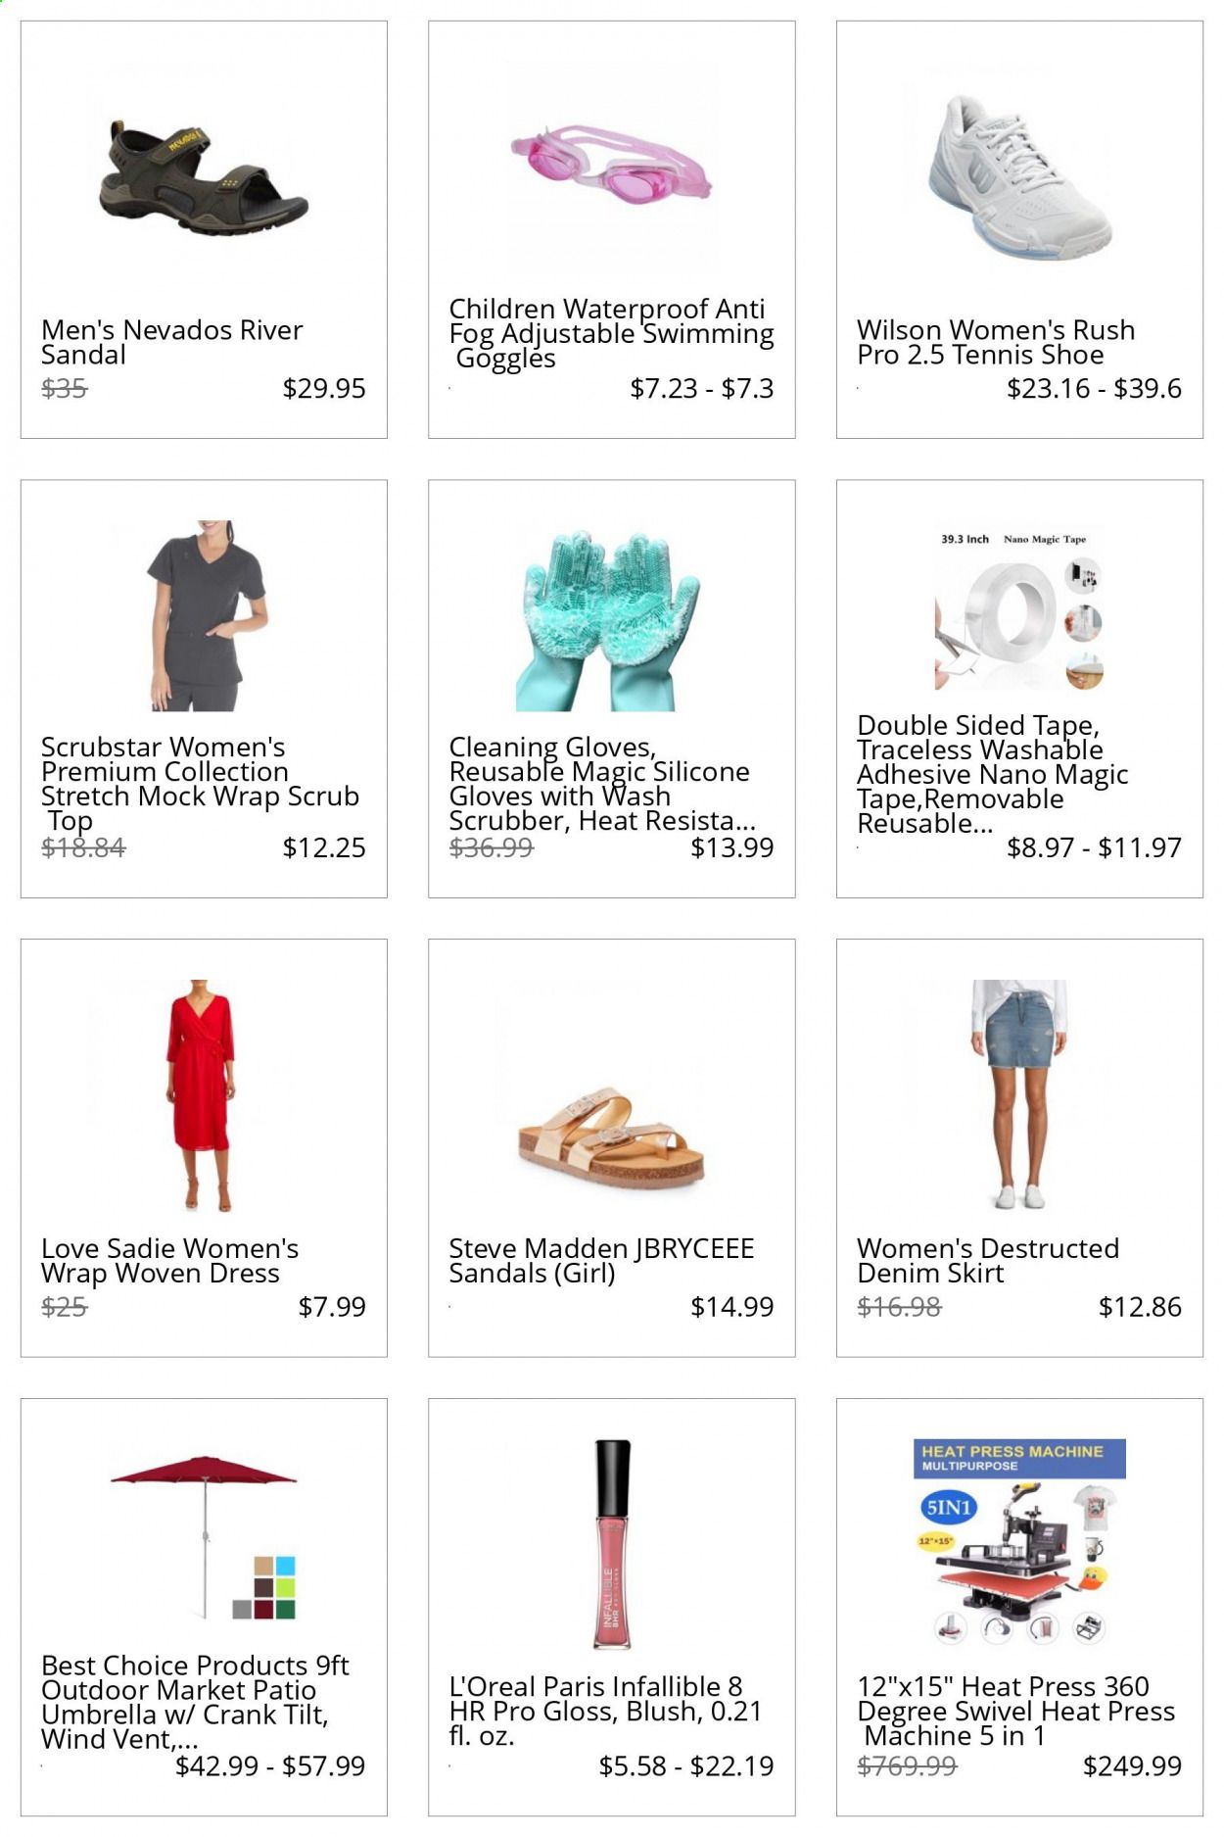Open Wilson Women's Rush Pro 2.5 title
This screenshot has height=1837, width=1224.
click(995, 342)
